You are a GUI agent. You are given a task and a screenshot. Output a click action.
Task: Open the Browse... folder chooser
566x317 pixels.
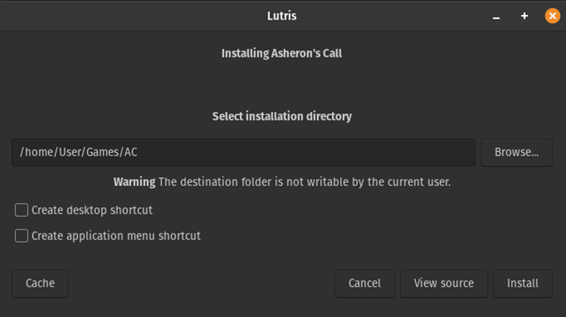[x=516, y=152]
